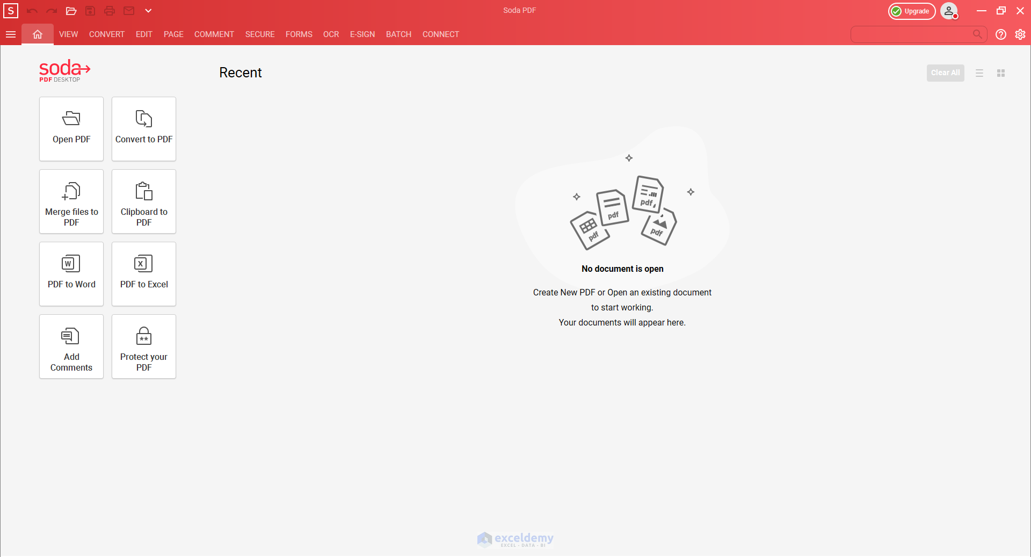The image size is (1031, 557).
Task: Click the 'No document is open' message
Action: click(622, 269)
